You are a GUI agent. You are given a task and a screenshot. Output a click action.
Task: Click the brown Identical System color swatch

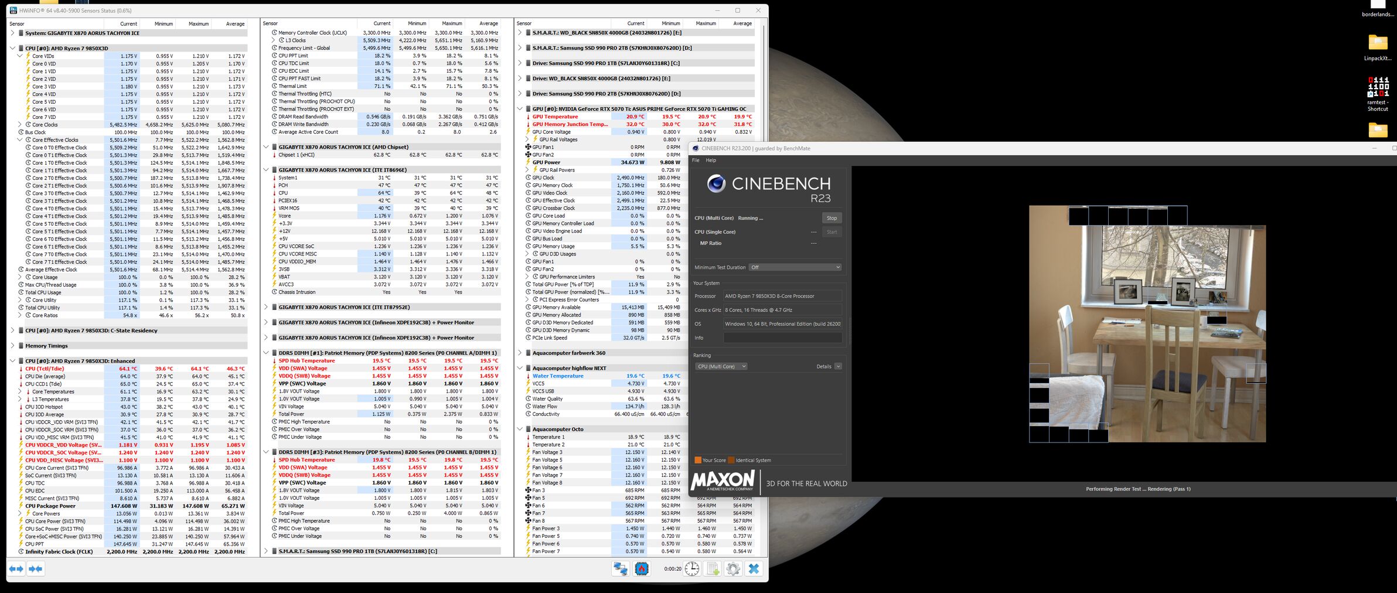click(x=731, y=460)
